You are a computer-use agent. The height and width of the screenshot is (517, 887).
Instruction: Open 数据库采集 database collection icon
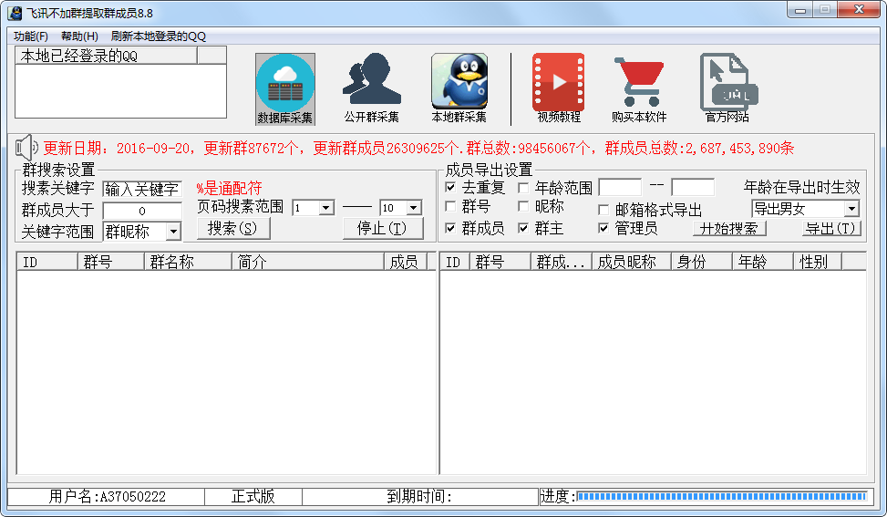tap(285, 83)
